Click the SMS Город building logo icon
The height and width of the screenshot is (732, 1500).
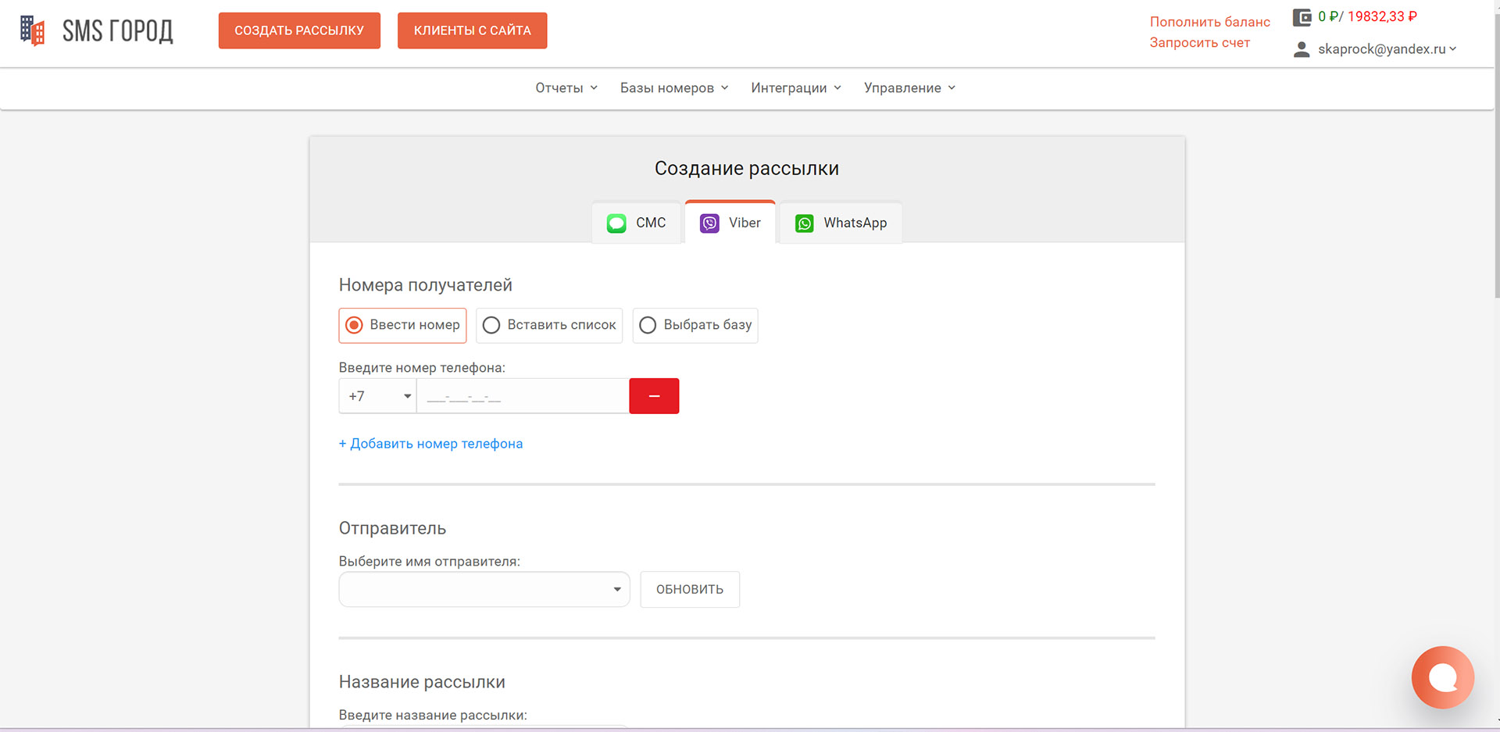[x=32, y=30]
